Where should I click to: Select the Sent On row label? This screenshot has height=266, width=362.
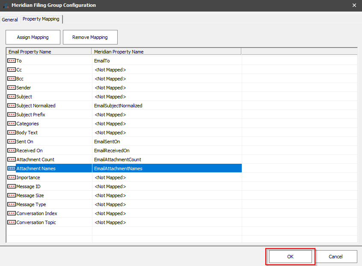click(25, 142)
